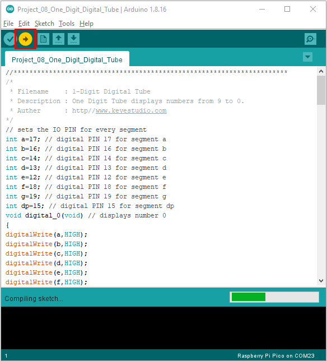Open the Tools menu
Viewport: 327px width, 361px height.
pyautogui.click(x=67, y=24)
